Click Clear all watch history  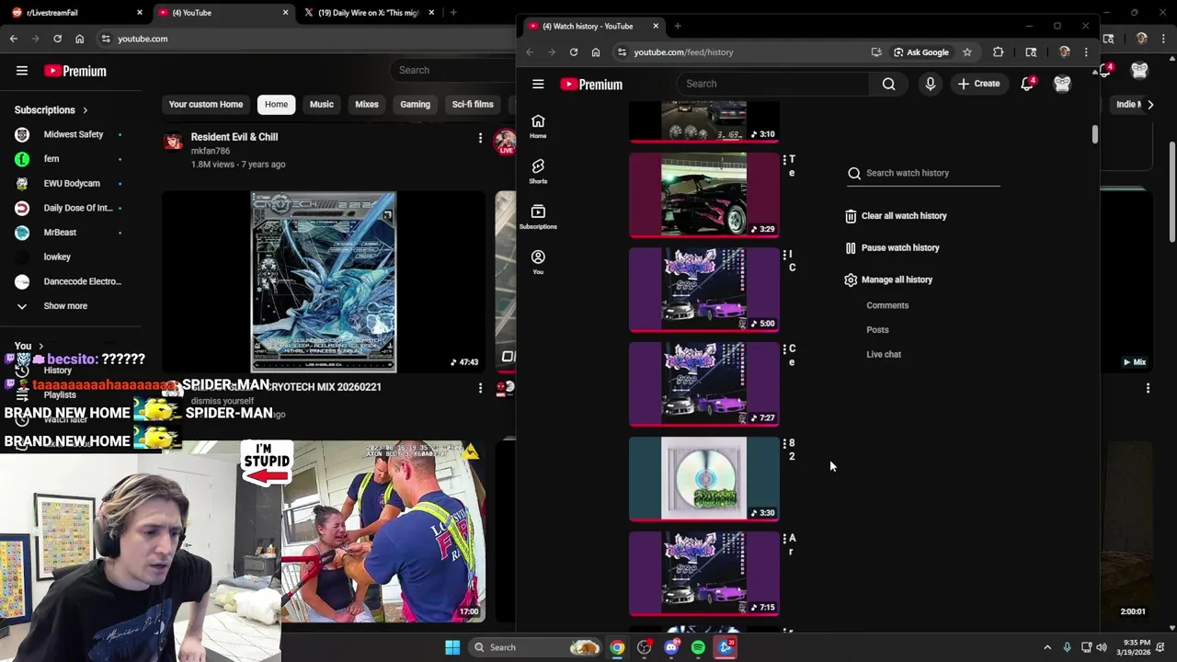[896, 216]
